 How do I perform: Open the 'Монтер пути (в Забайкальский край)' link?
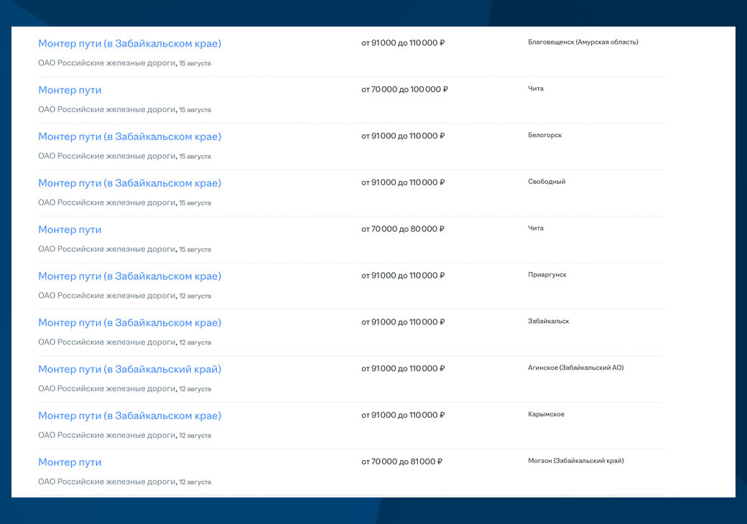coord(129,370)
